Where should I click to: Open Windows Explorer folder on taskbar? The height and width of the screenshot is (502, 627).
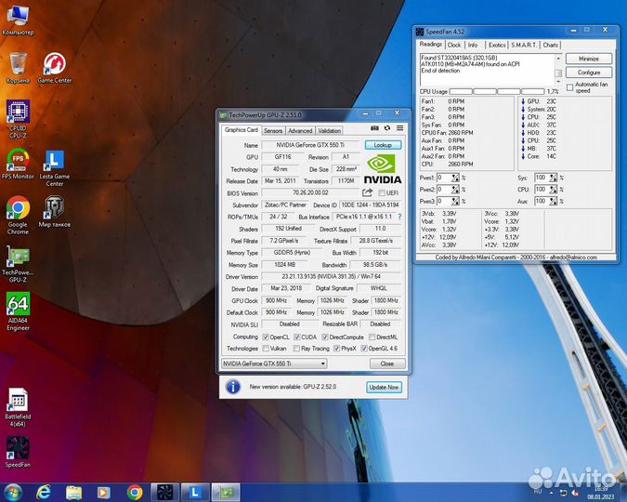pos(73,493)
